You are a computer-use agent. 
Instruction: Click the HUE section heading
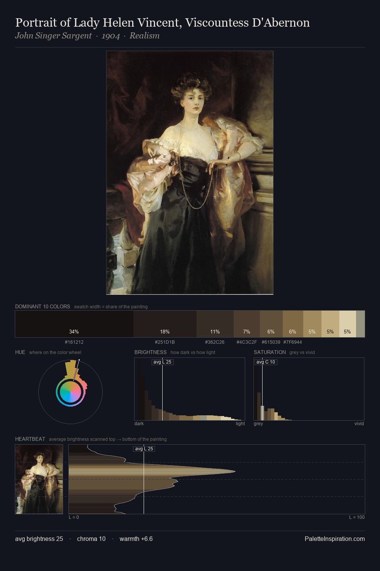pos(20,352)
